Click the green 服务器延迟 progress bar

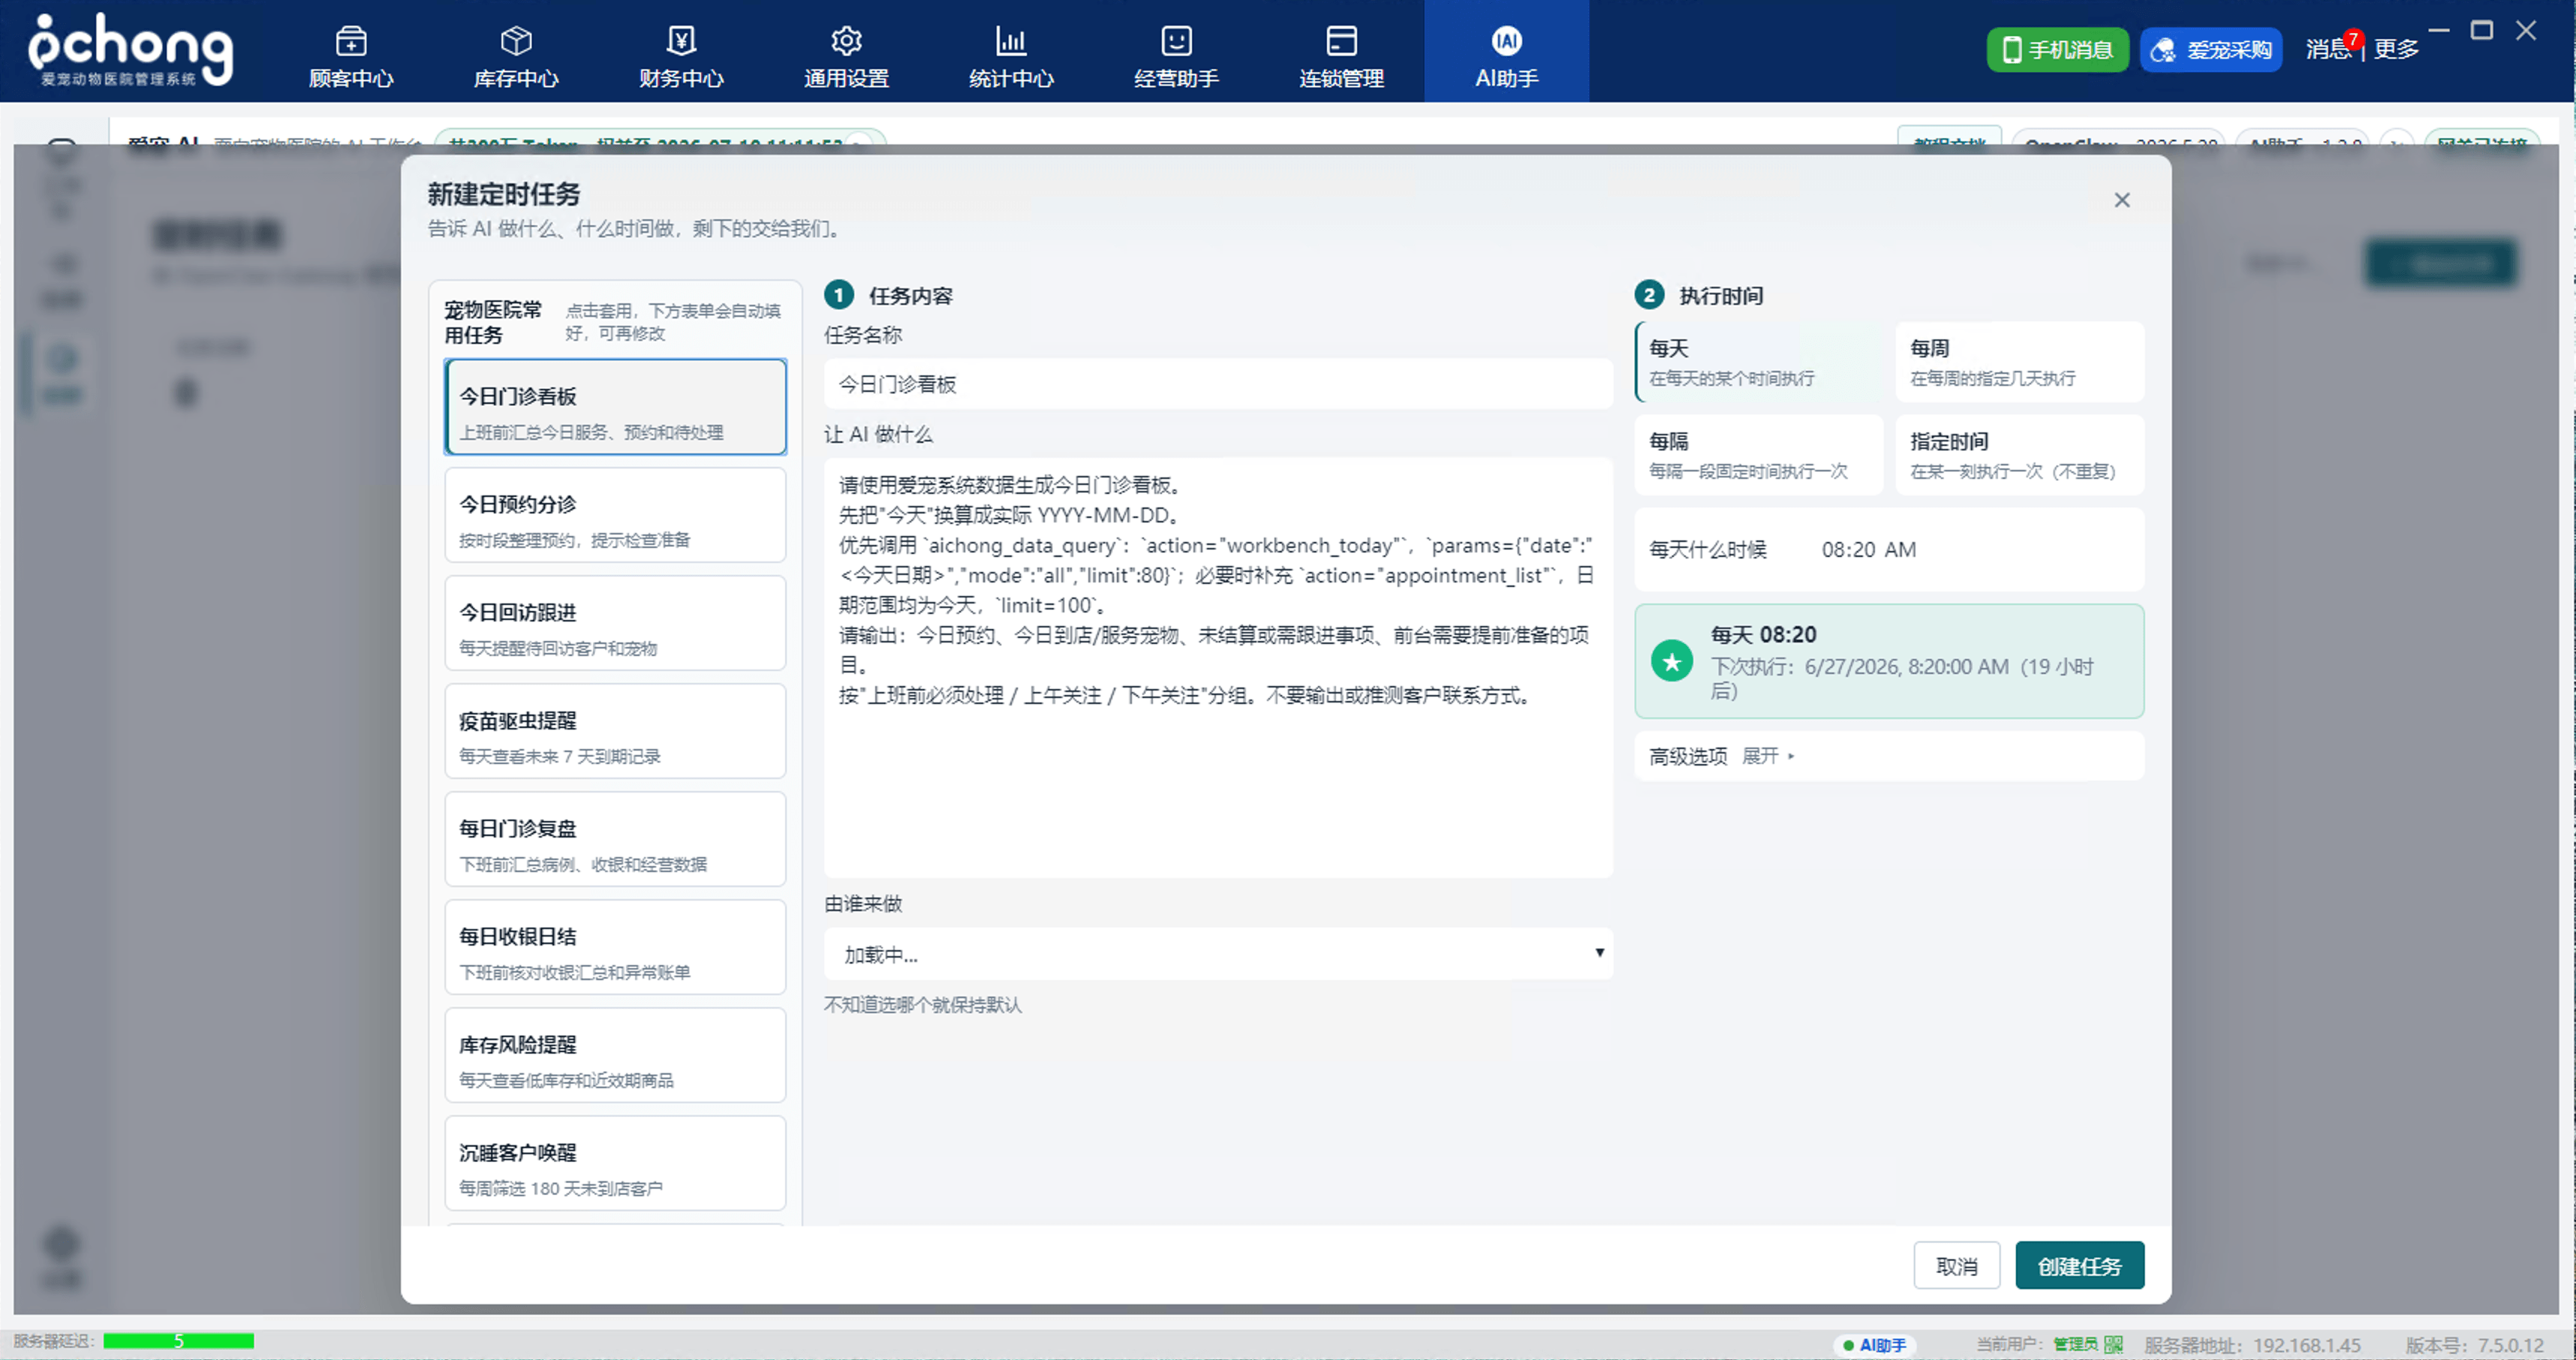click(178, 1341)
